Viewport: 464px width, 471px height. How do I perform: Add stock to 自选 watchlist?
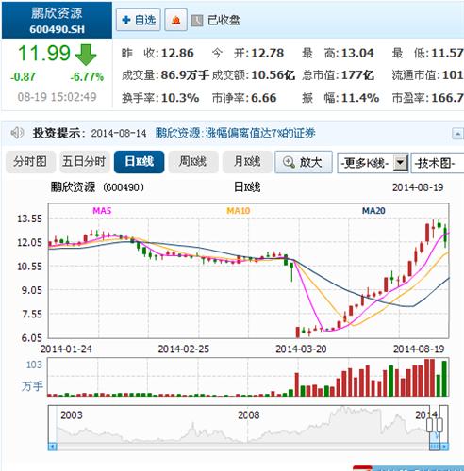[139, 20]
